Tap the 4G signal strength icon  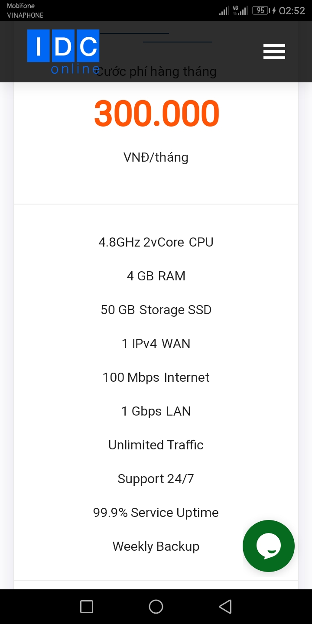click(240, 10)
